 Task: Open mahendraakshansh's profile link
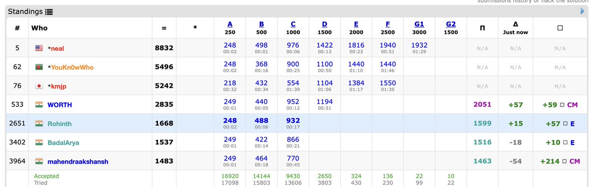point(78,161)
